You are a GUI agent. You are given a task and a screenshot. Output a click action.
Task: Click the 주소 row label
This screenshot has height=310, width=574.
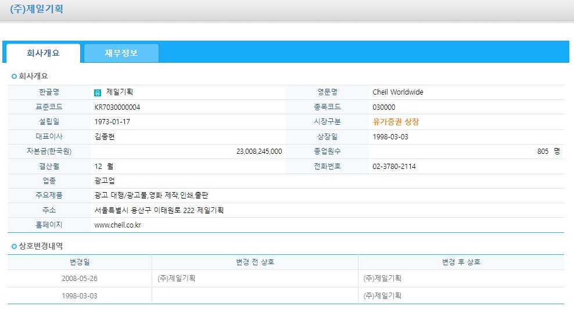pyautogui.click(x=49, y=210)
